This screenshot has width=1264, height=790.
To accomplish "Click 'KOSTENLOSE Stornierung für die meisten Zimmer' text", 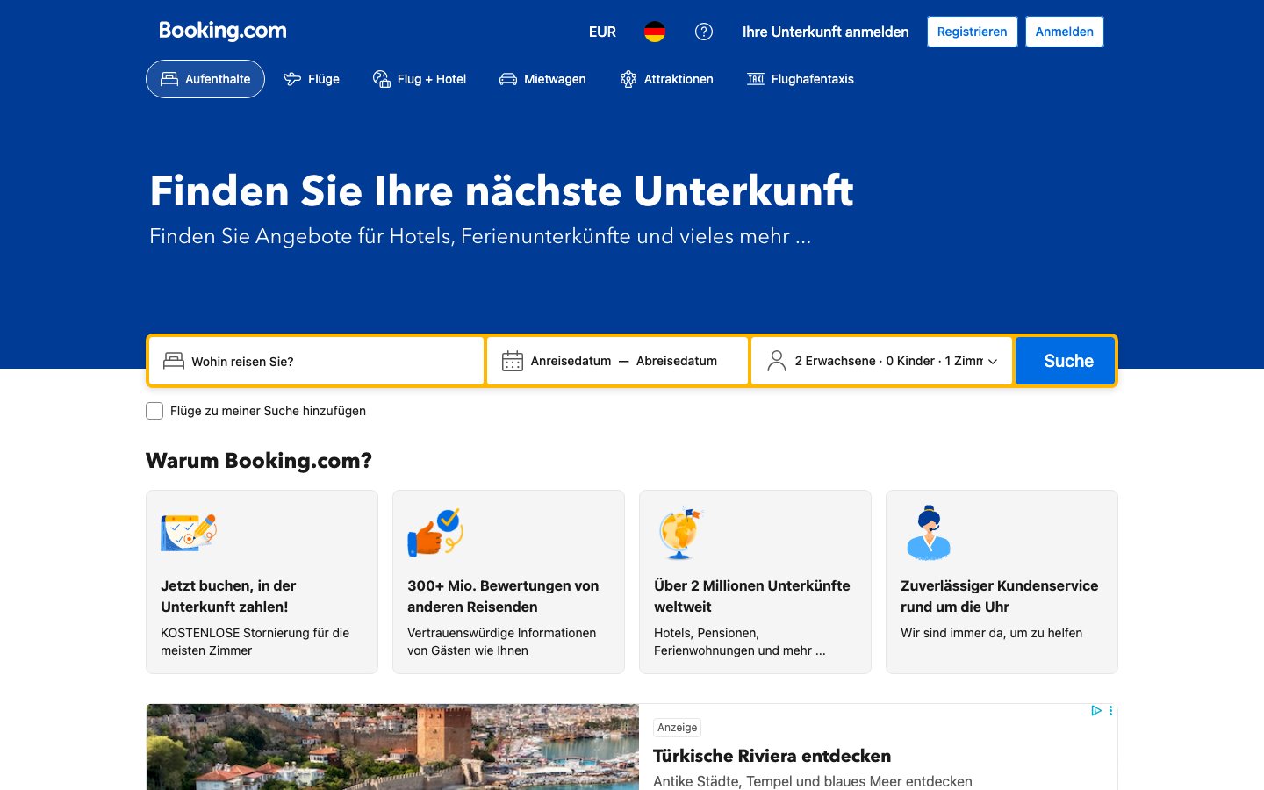I will (x=255, y=642).
